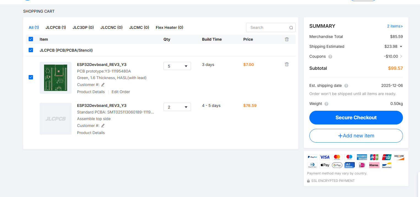Viewport: 420px width, 197px height.
Task: Click the Coupons help question icon
Action: coord(330,57)
